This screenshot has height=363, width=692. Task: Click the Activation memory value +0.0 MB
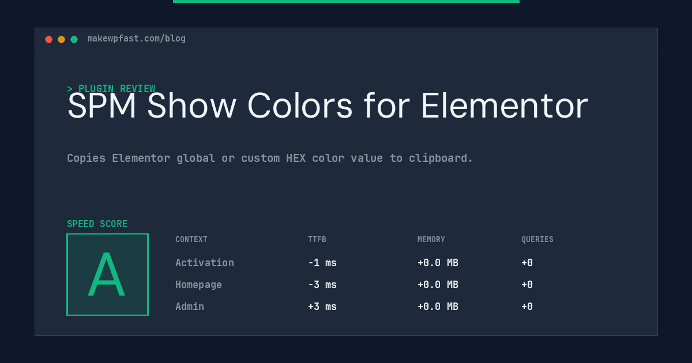click(x=438, y=263)
